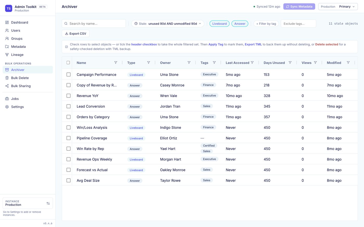Open the Tags column filter icon

click(x=214, y=63)
